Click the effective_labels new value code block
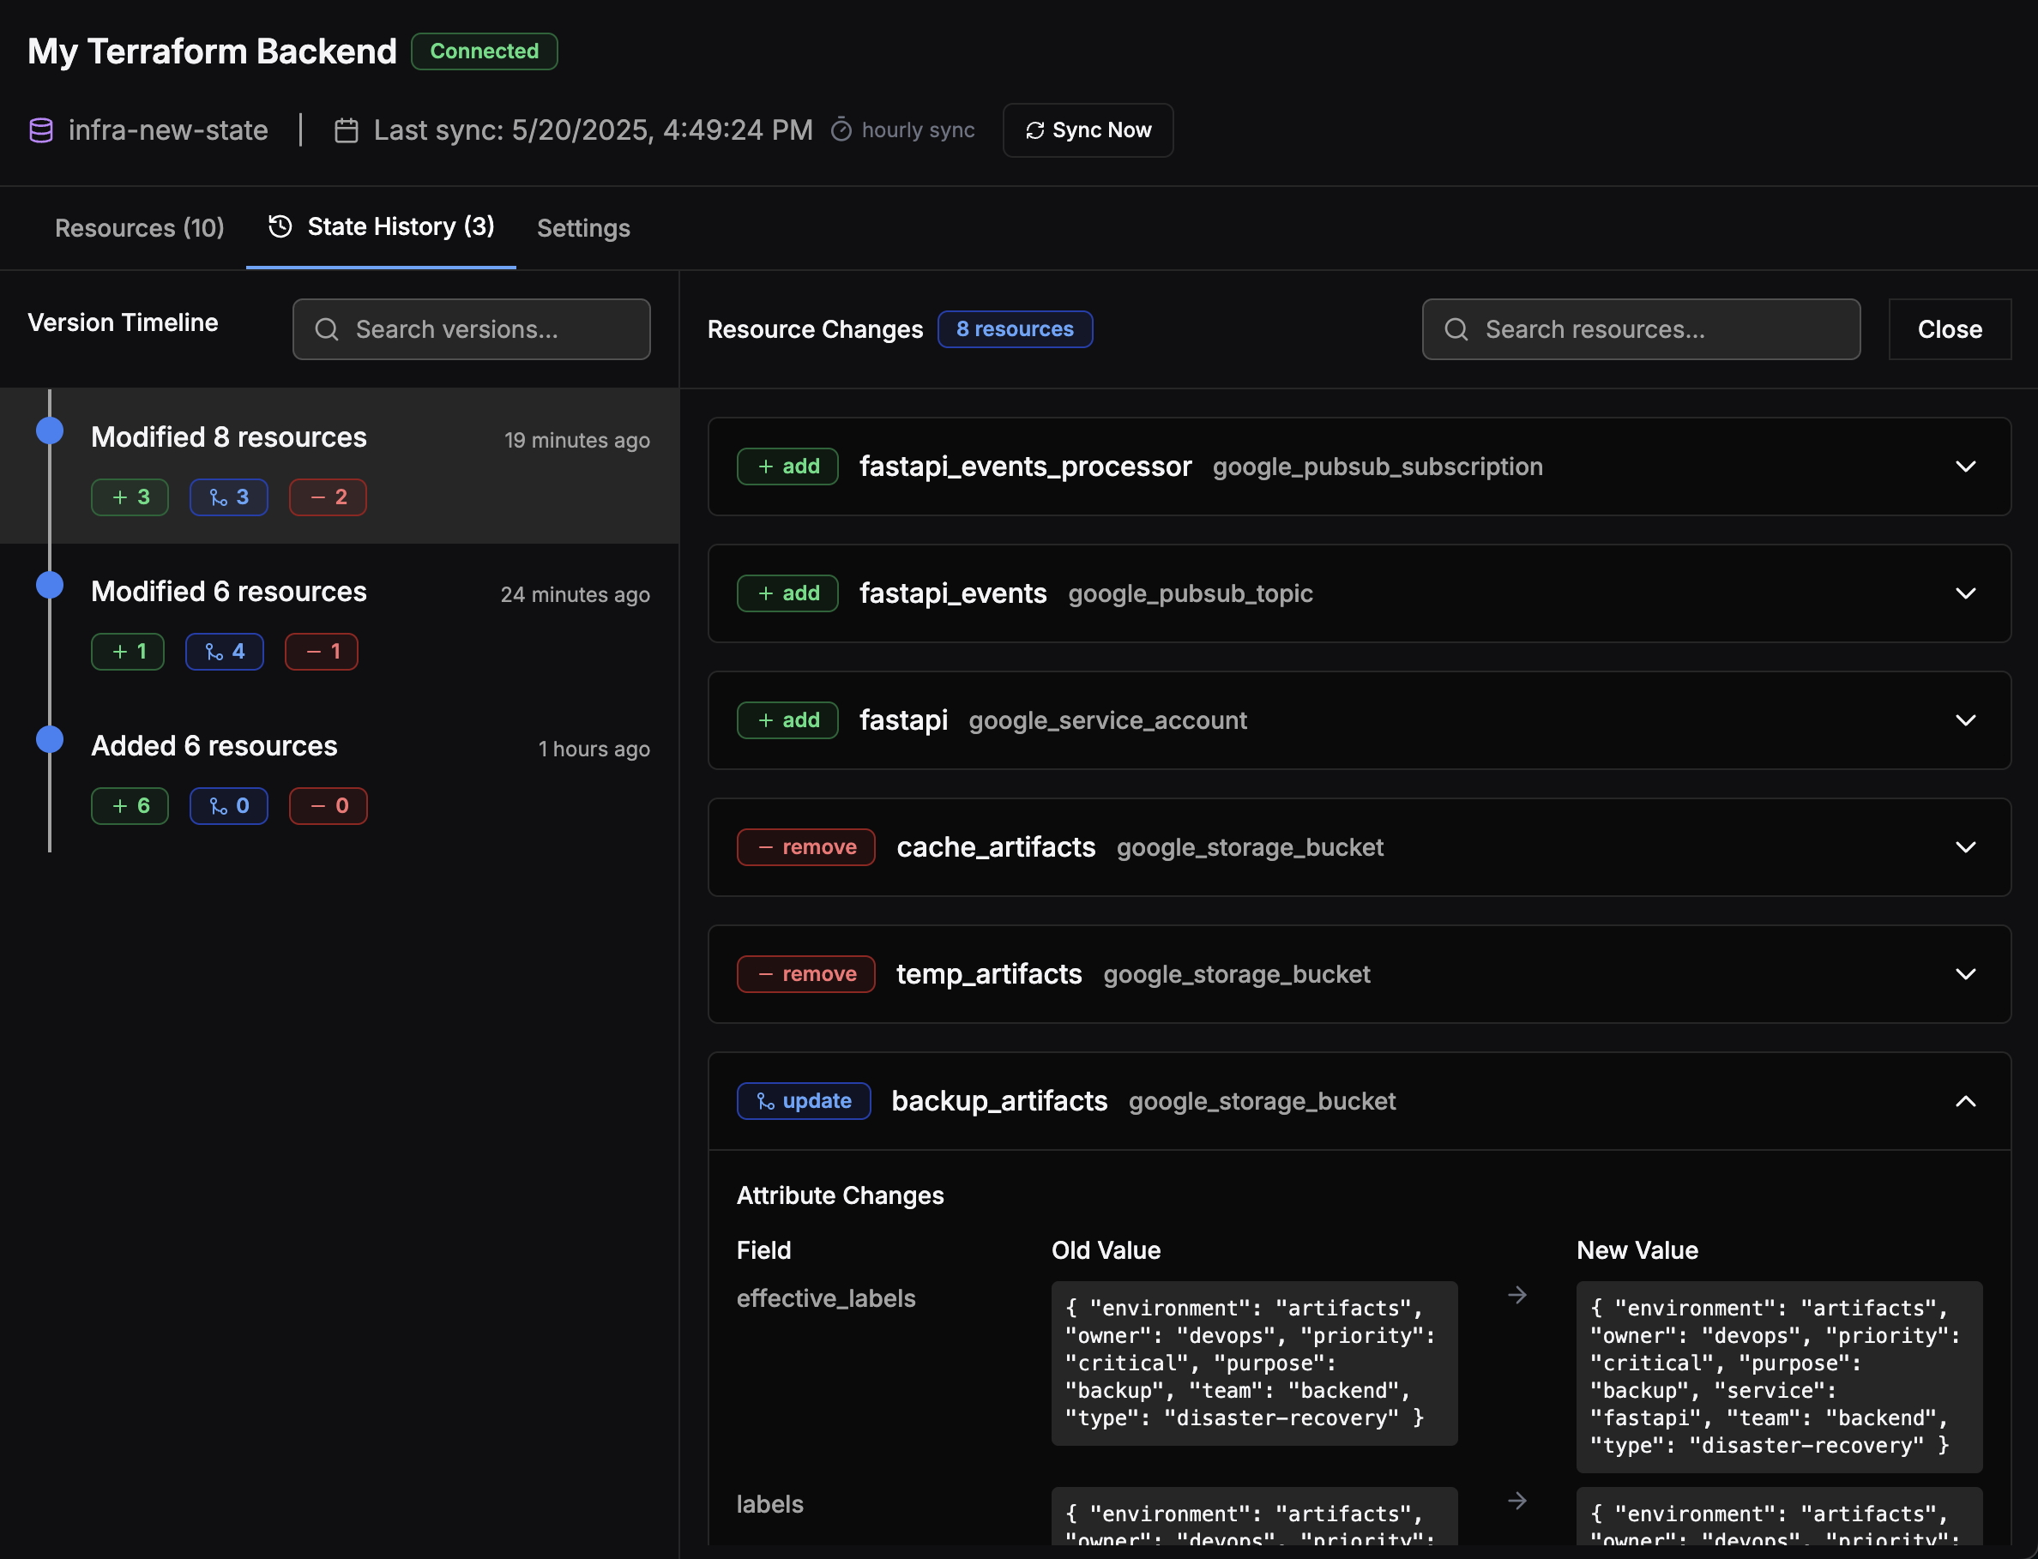 pyautogui.click(x=1779, y=1377)
